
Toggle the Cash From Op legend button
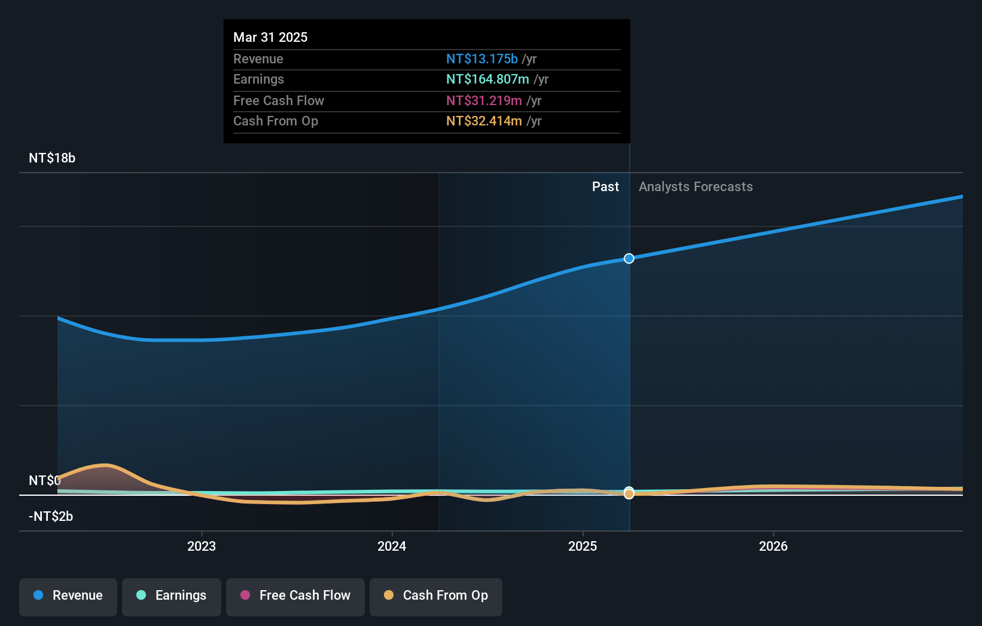tap(436, 597)
